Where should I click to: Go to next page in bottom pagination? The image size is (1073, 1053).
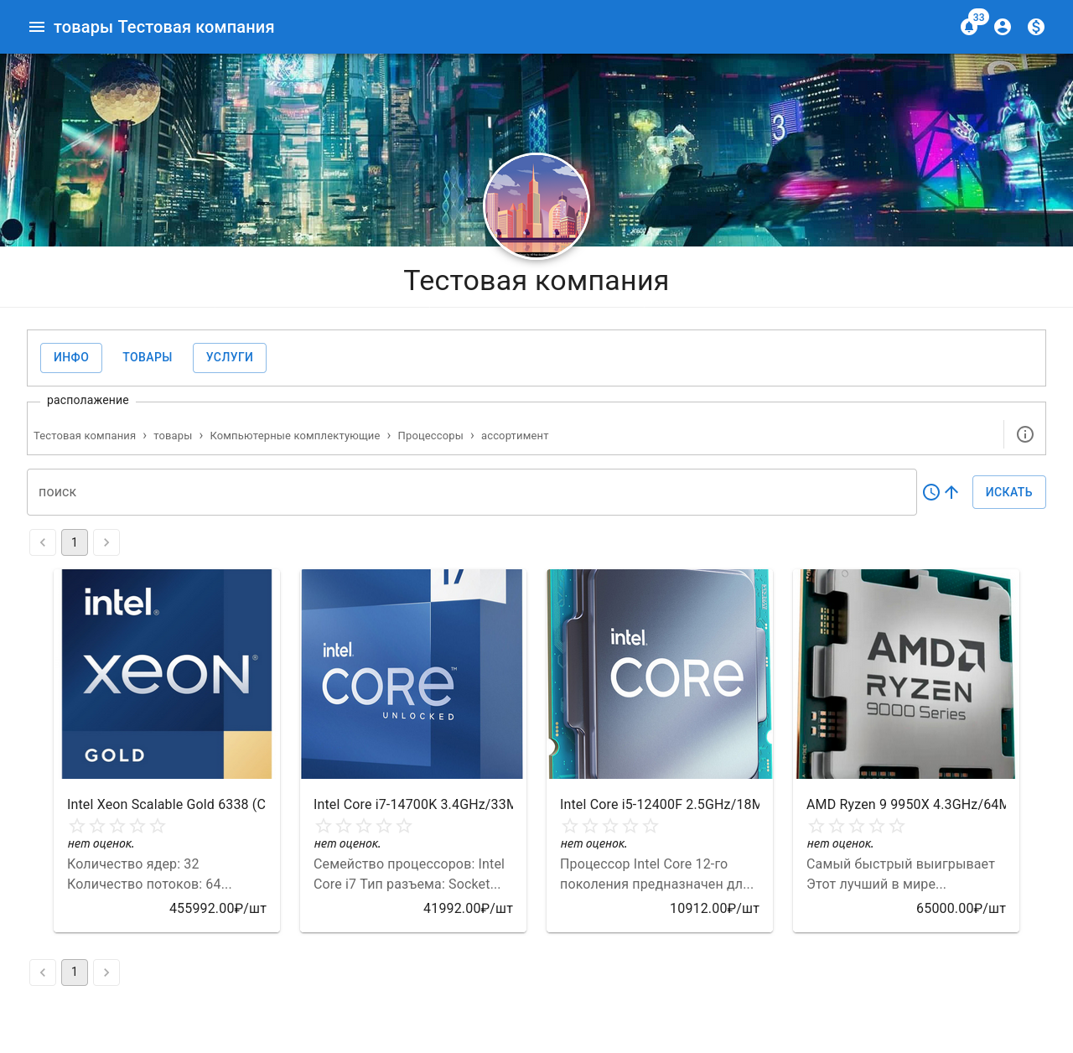[106, 973]
